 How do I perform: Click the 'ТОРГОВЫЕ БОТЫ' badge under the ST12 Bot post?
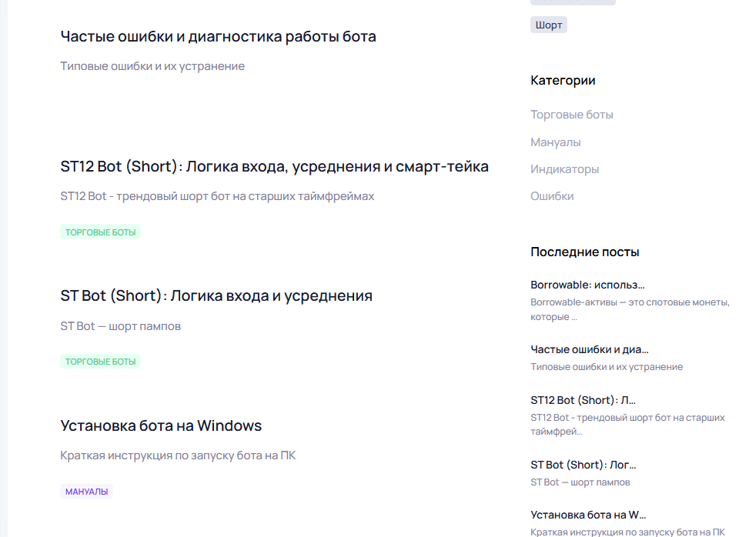pos(100,232)
